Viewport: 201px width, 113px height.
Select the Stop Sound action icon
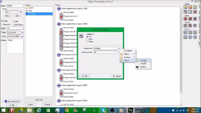pyautogui.click(x=190, y=25)
